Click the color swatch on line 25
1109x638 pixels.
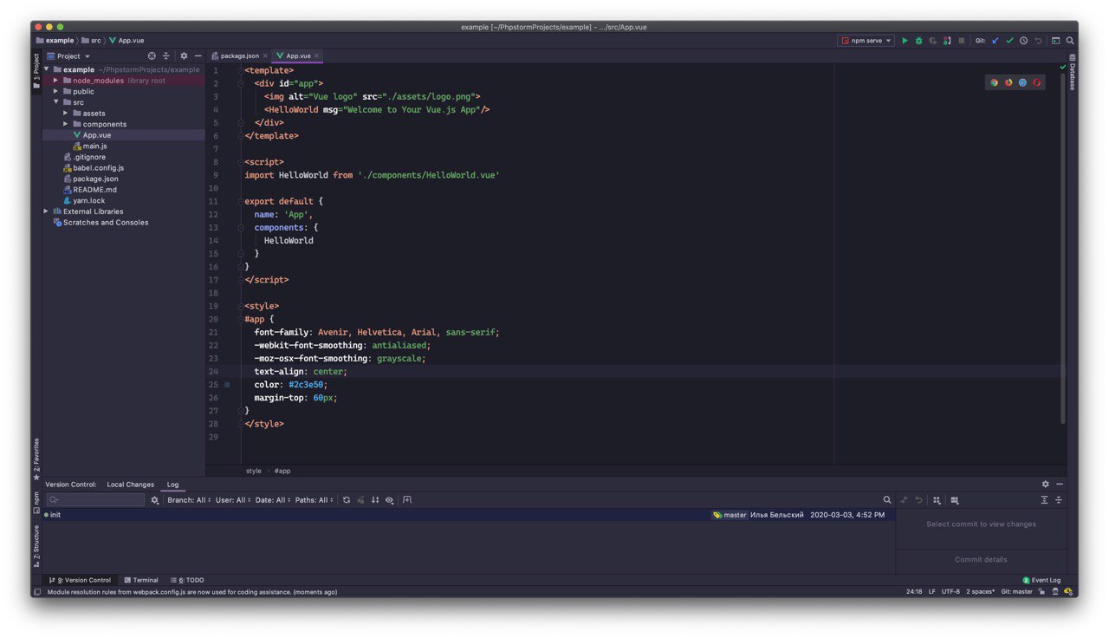[227, 384]
